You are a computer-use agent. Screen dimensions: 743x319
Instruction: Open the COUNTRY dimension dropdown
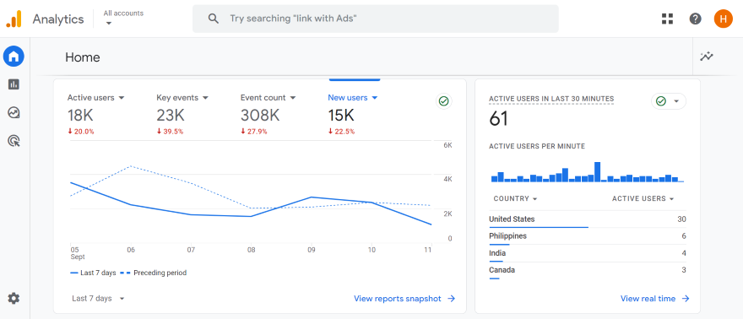click(515, 199)
